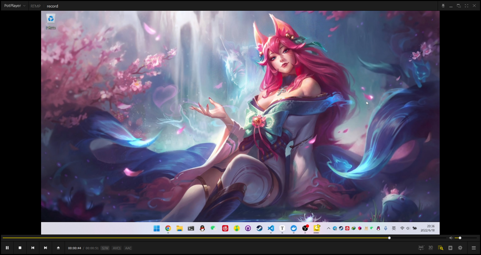The width and height of the screenshot is (481, 255).
Task: Click the seek bar playhead knob
Action: tap(389, 238)
